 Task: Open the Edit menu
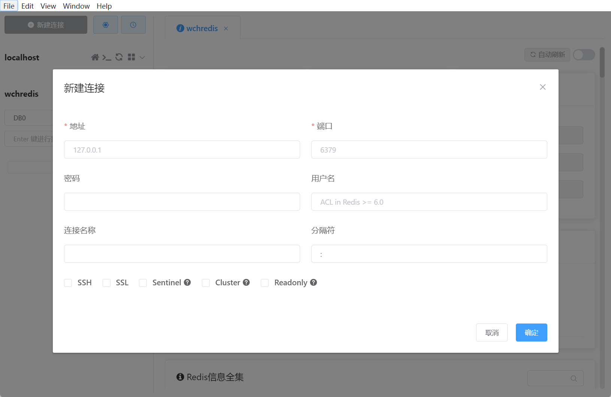click(x=27, y=6)
